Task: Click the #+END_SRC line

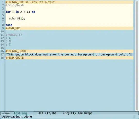Action: point(69,28)
